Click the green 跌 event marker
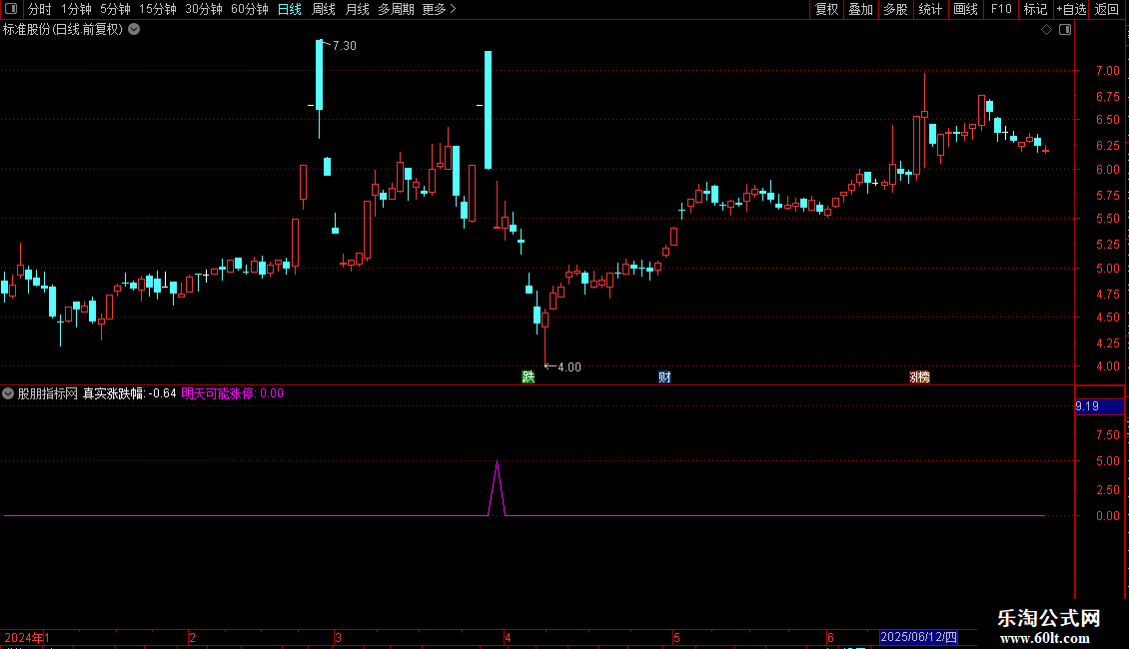Viewport: 1129px width, 649px height. tap(528, 377)
